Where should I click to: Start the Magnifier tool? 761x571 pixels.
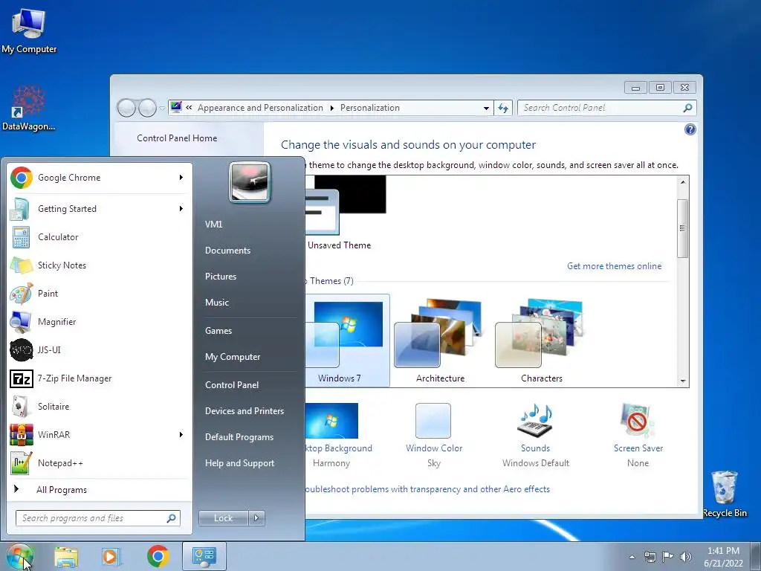[x=99, y=321]
